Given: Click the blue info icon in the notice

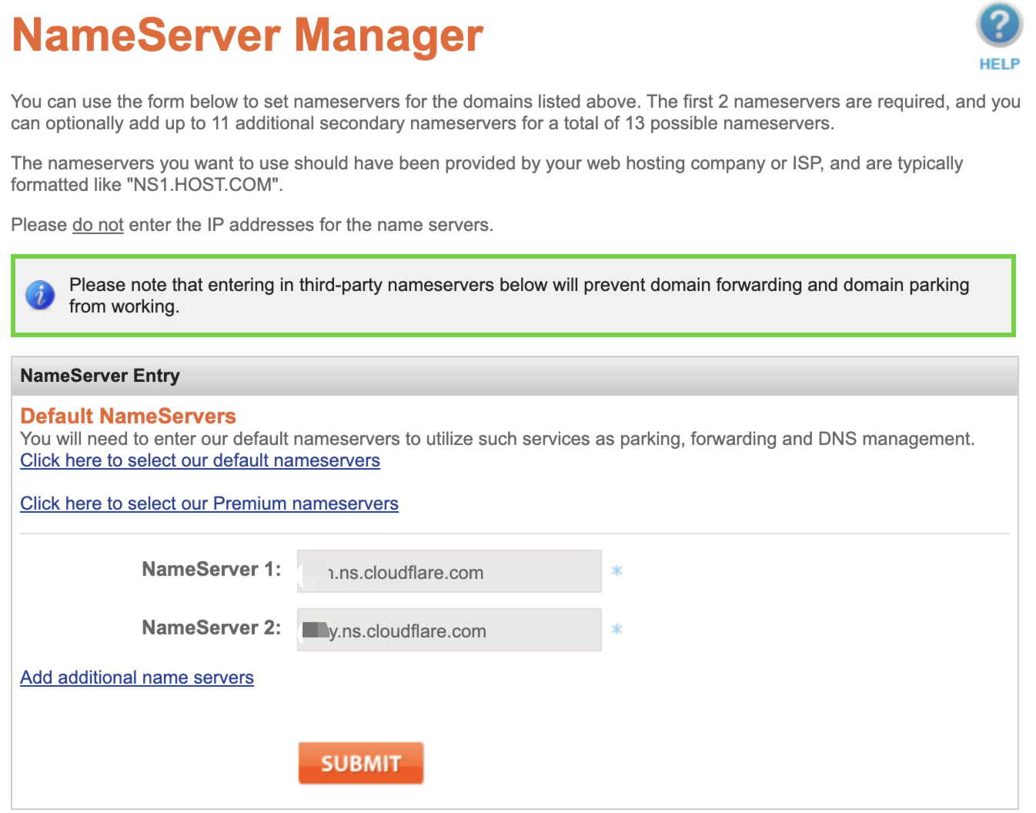Looking at the screenshot, I should point(40,295).
